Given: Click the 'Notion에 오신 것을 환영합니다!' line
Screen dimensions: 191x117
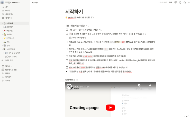Looking at the screenshot, I should click(81, 18).
